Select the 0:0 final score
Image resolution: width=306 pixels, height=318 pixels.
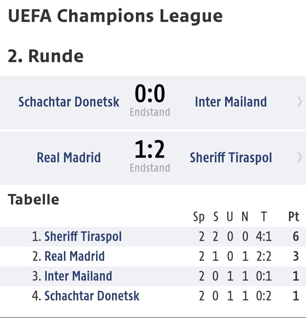pyautogui.click(x=150, y=93)
